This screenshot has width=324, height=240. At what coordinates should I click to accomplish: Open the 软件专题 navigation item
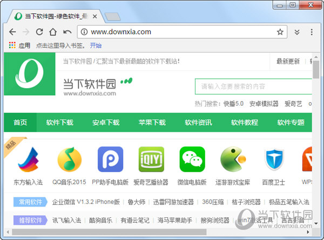(x=291, y=123)
